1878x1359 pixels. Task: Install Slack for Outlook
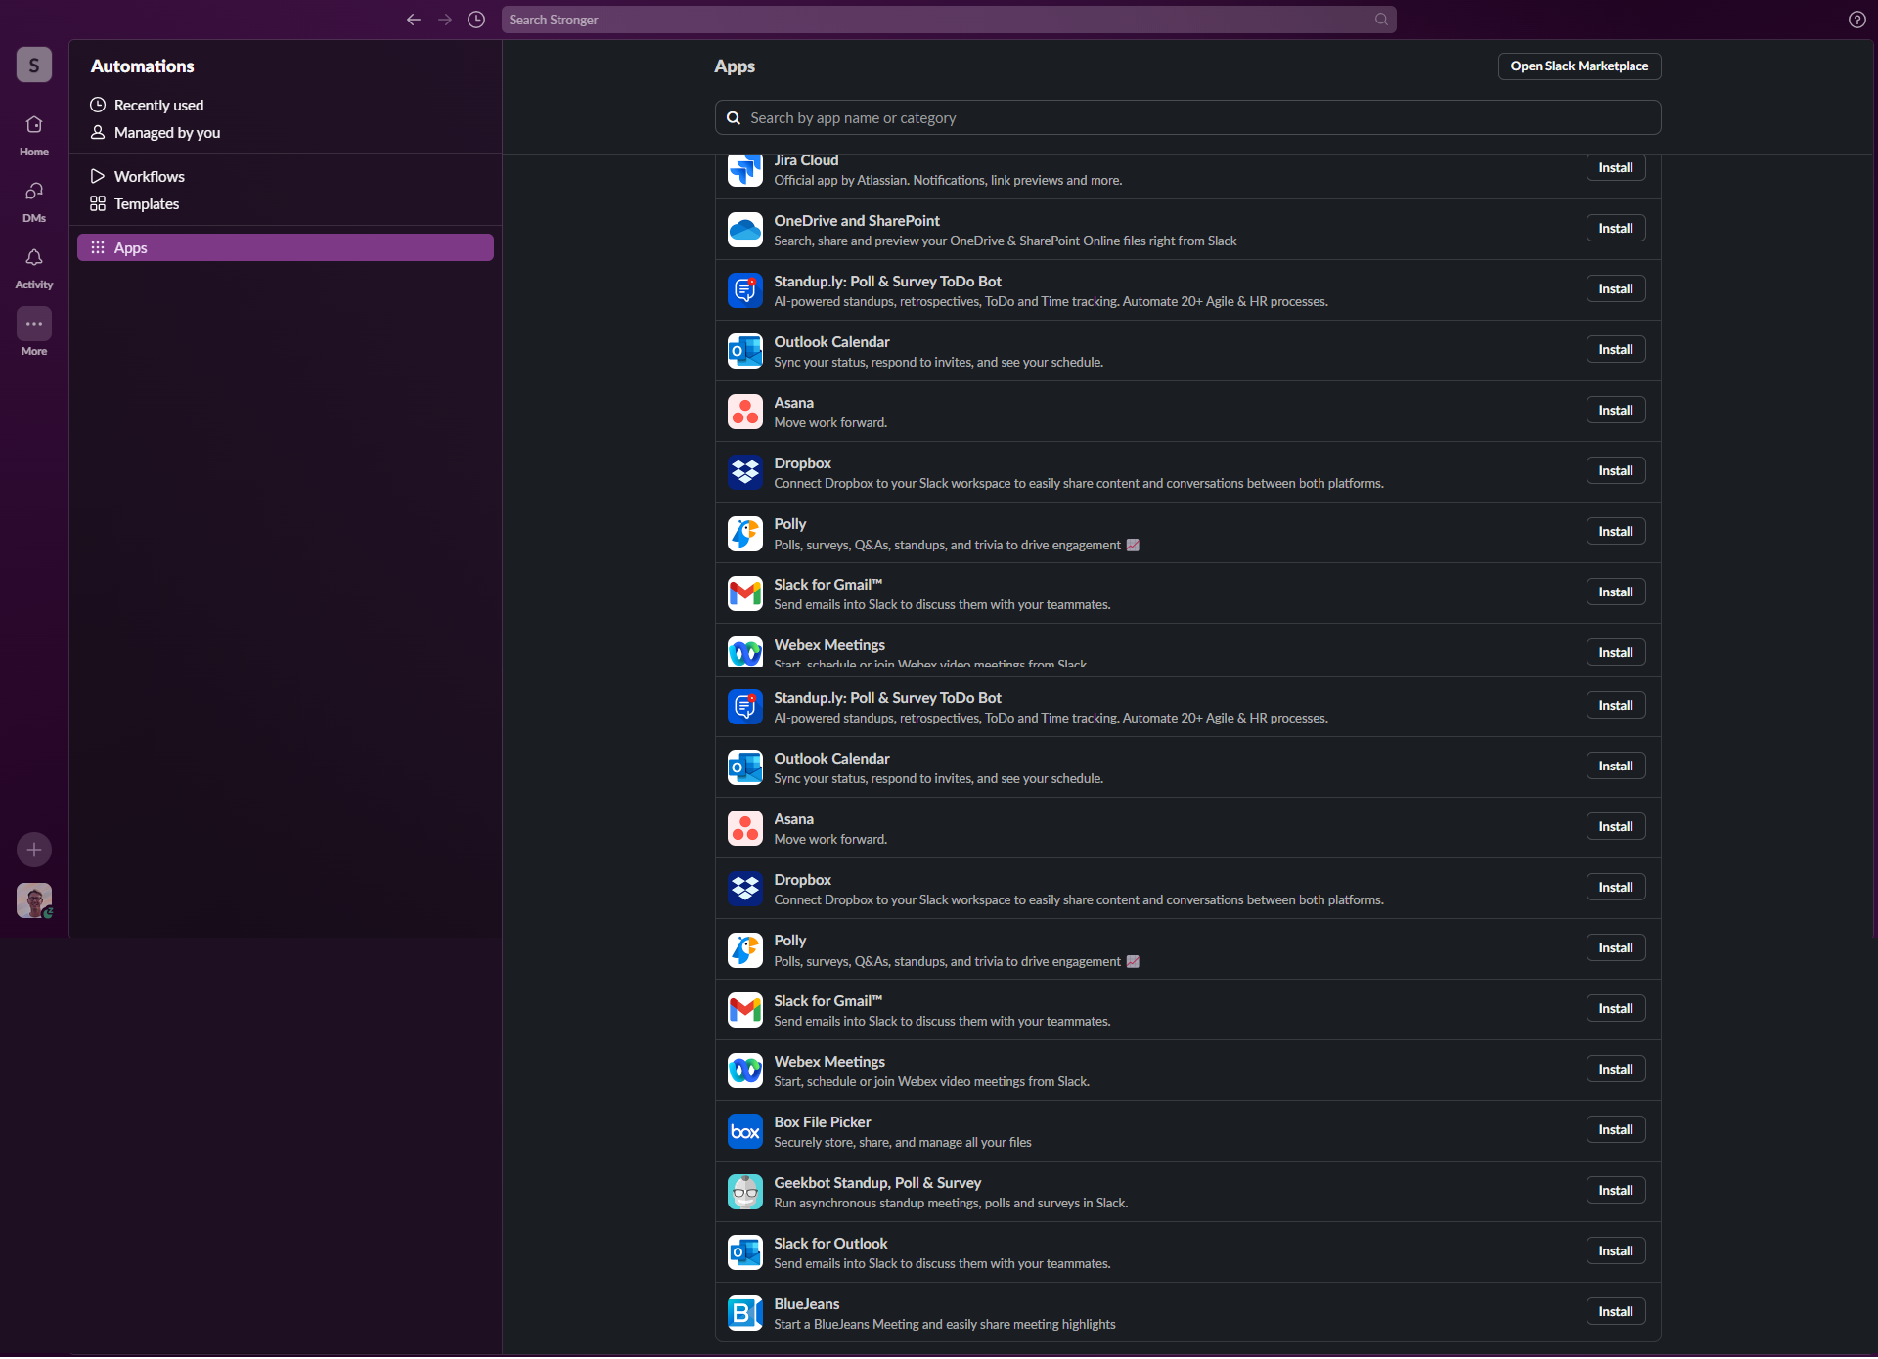1615,1250
